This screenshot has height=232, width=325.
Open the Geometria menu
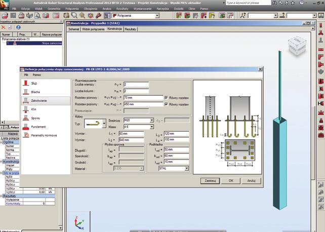54,9
